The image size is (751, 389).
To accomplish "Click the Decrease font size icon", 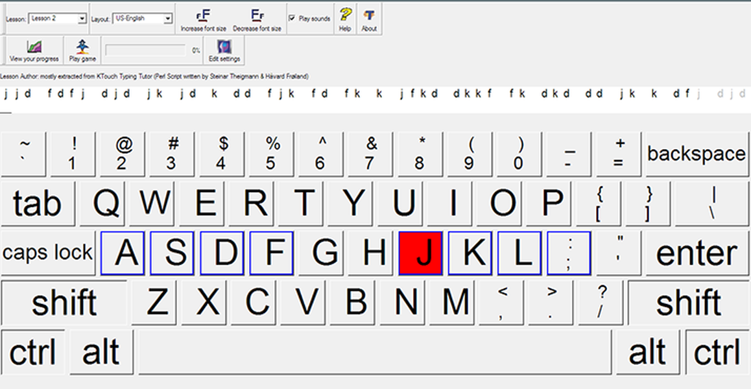I will [x=257, y=16].
